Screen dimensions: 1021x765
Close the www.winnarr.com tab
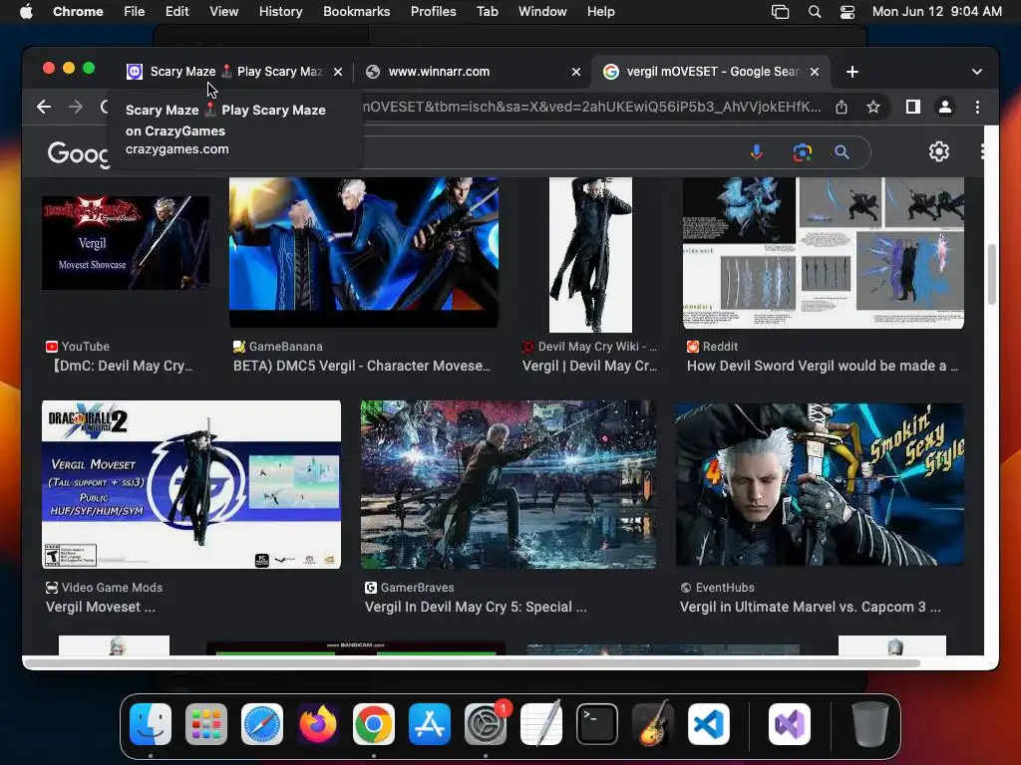click(x=575, y=72)
